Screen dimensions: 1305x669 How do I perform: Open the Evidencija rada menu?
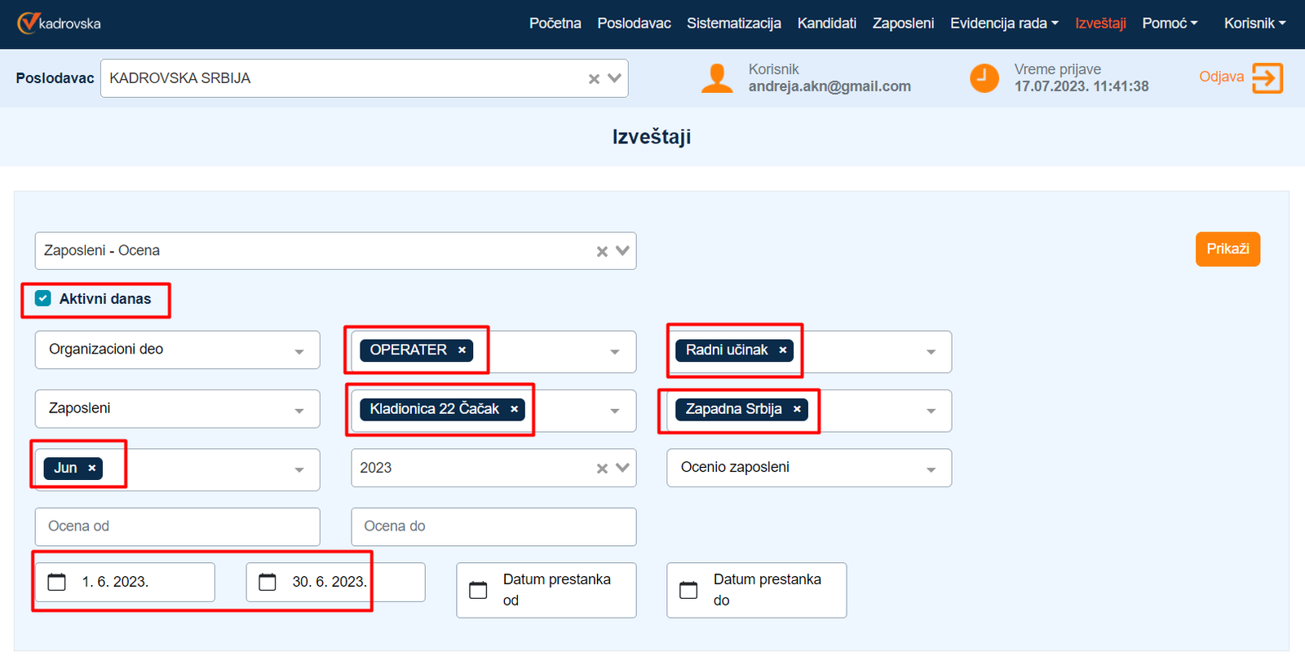click(x=1003, y=23)
